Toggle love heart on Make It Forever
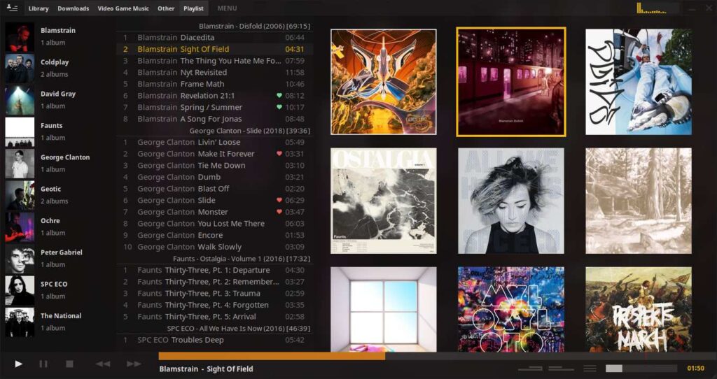Screen dimensions: 717x379 coord(279,154)
